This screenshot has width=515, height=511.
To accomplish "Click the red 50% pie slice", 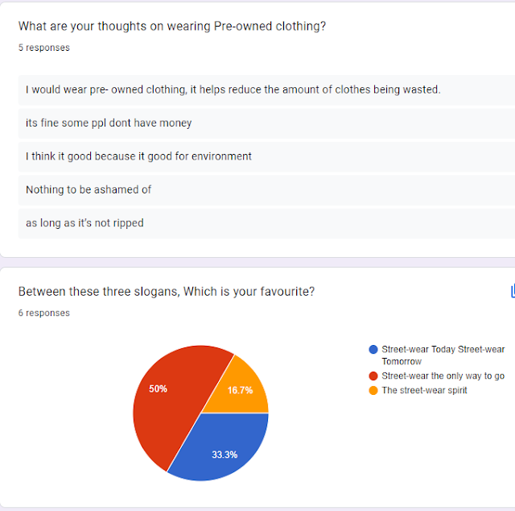I will (x=167, y=408).
